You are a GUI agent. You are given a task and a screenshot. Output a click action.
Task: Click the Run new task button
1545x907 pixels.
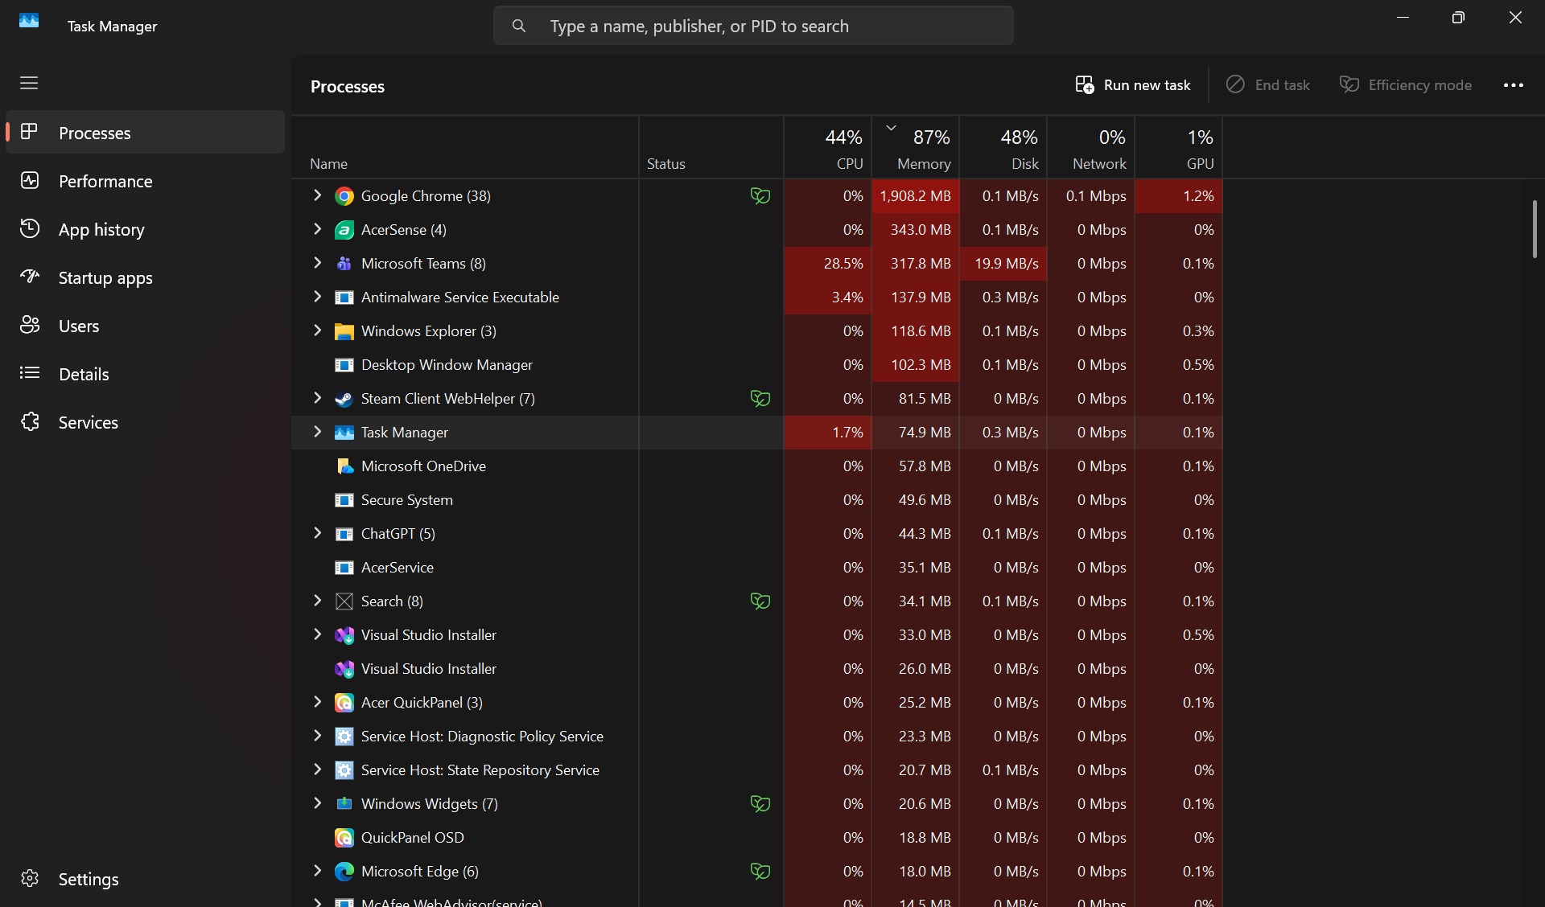pyautogui.click(x=1132, y=85)
